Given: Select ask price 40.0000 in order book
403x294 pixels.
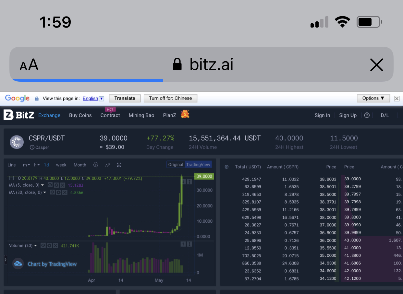Looking at the screenshot, I should pyautogui.click(x=352, y=240).
